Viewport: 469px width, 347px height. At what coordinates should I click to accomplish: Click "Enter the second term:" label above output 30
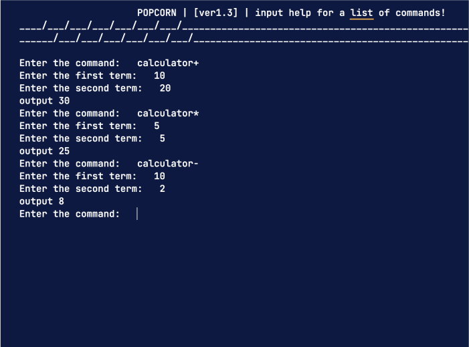(80, 88)
